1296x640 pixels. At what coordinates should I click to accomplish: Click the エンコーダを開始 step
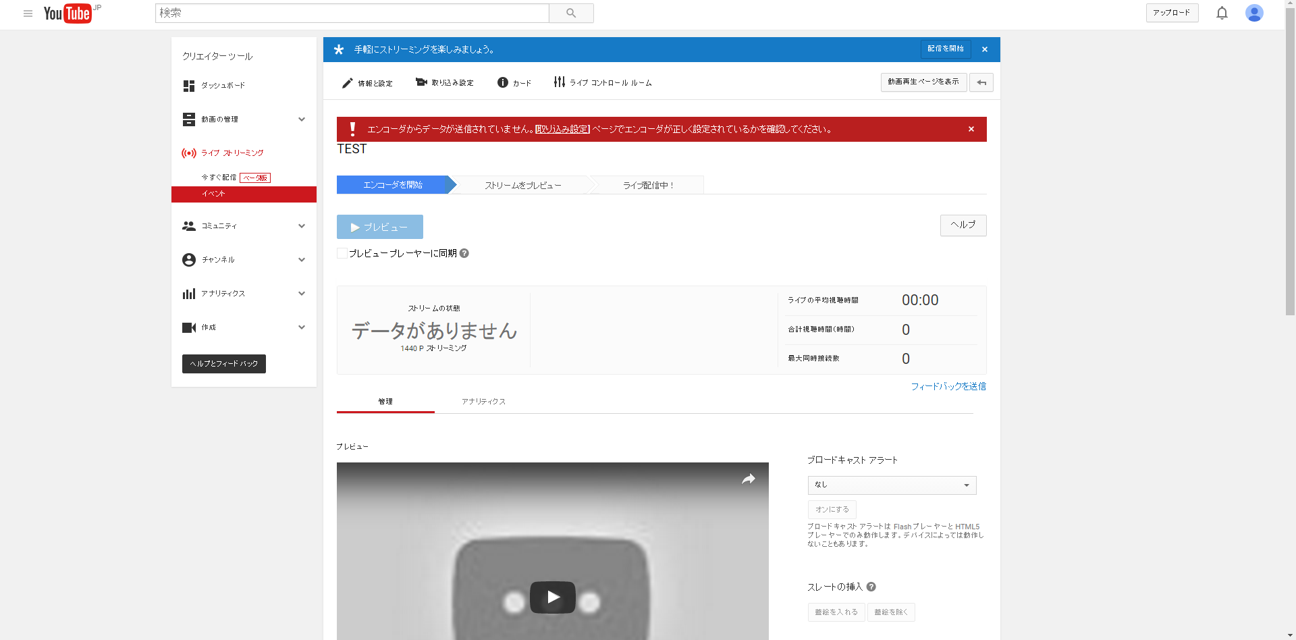pos(393,185)
